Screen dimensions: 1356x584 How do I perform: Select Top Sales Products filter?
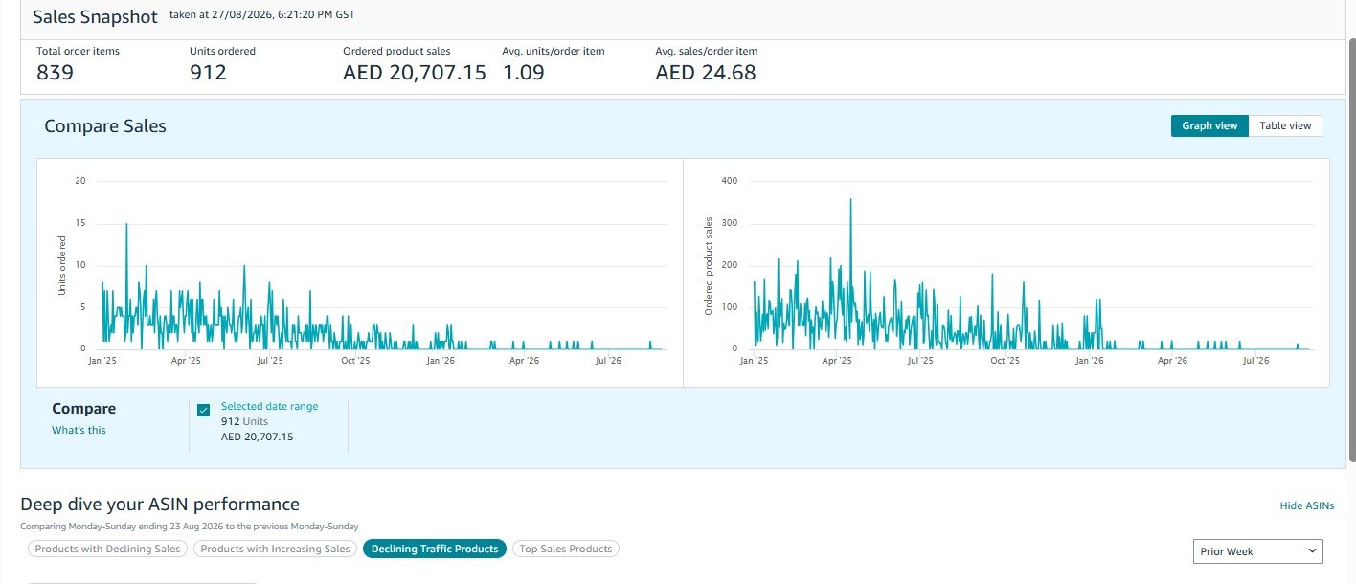[x=566, y=549]
